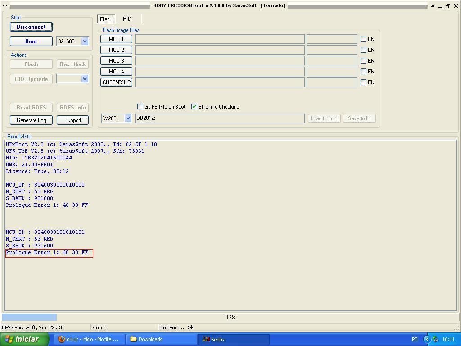Click the Disconnect button
Viewport: 461px width, 346px height.
(31, 27)
